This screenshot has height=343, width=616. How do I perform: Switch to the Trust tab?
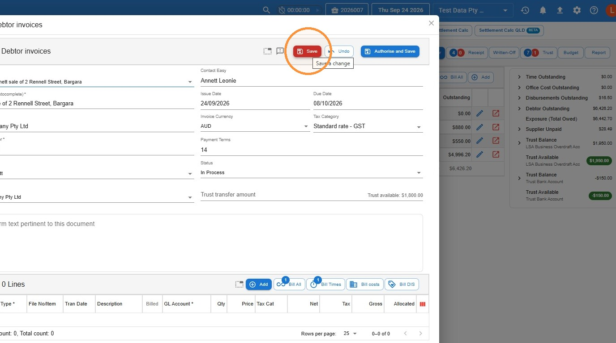point(539,53)
